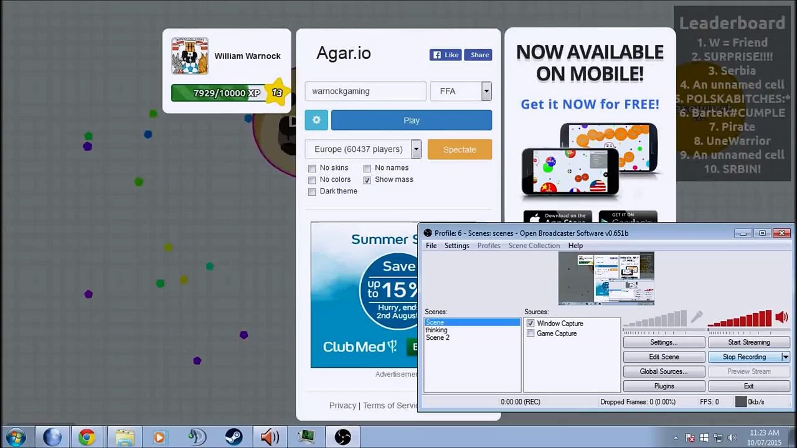Screen dimensions: 797x448
Task: Click the 7929/10000 XP progress bar
Action: 219,93
